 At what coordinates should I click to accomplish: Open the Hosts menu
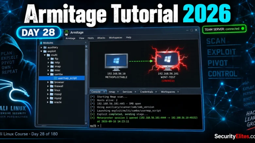click(91, 38)
